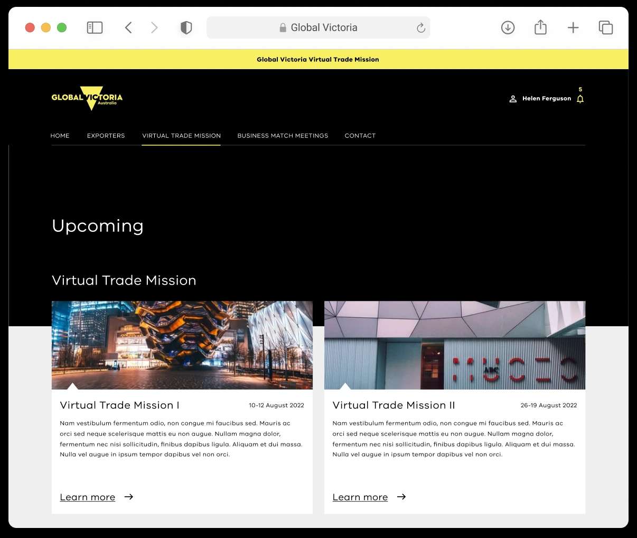637x538 pixels.
Task: Select the VIRTUAL TRADE MISSION nav item
Action: tap(181, 136)
